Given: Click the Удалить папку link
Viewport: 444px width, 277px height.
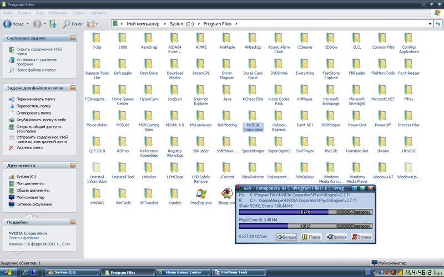Looking at the screenshot, I should tap(29, 148).
